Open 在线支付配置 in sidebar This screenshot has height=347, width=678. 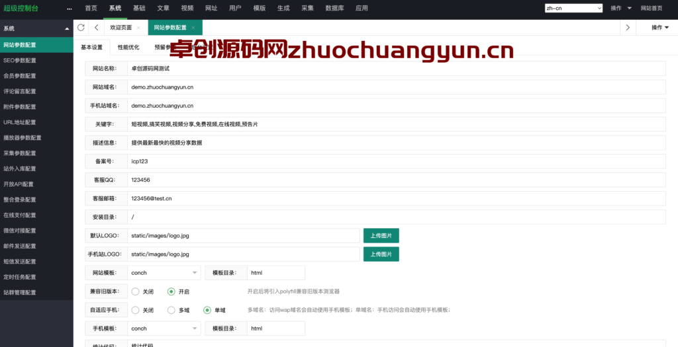pos(37,215)
